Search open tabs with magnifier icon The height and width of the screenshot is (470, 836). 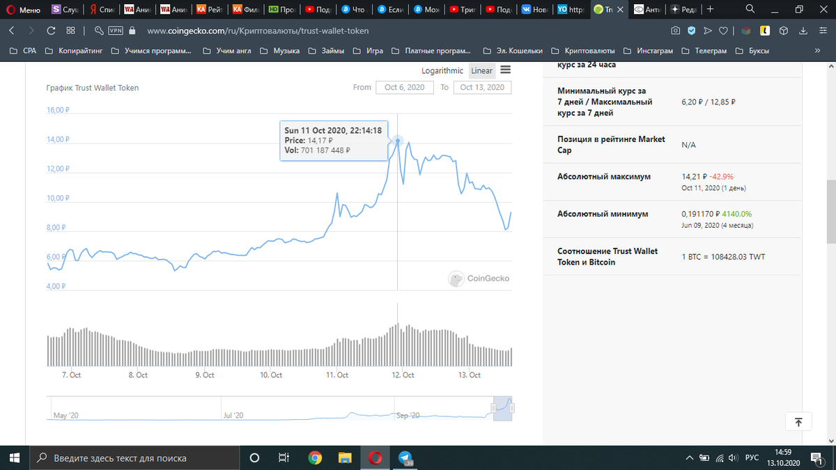749,9
